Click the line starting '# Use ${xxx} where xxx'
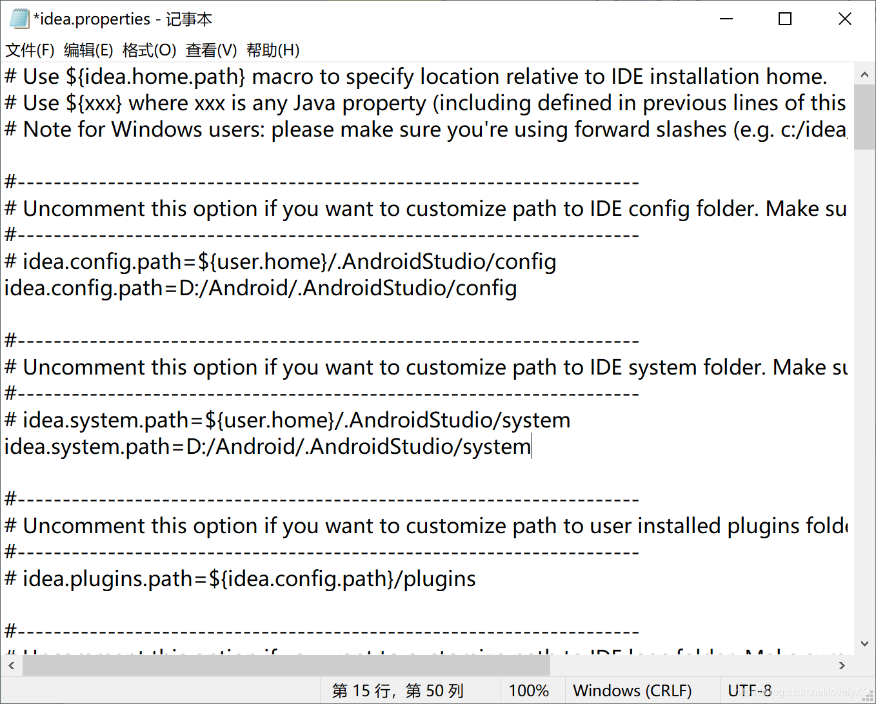Screen dimensions: 876x704 425,103
